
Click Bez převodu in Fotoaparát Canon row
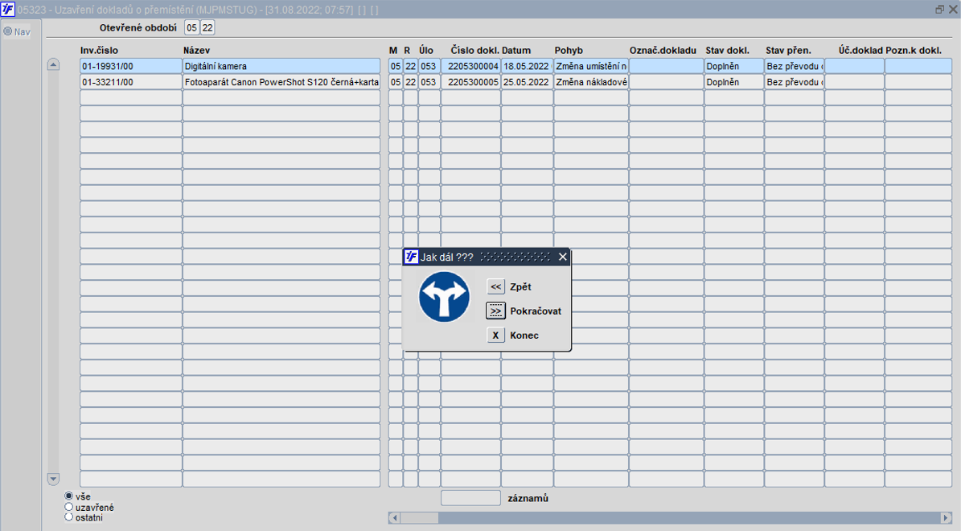click(x=795, y=82)
